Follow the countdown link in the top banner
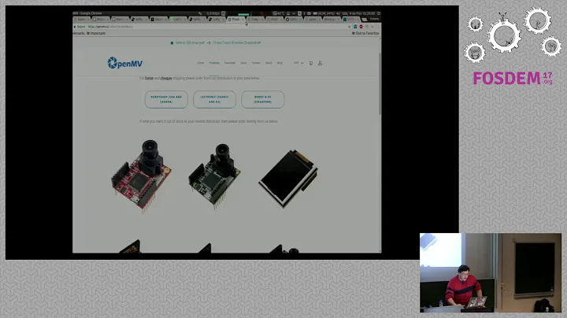567x318 pixels. (236, 43)
